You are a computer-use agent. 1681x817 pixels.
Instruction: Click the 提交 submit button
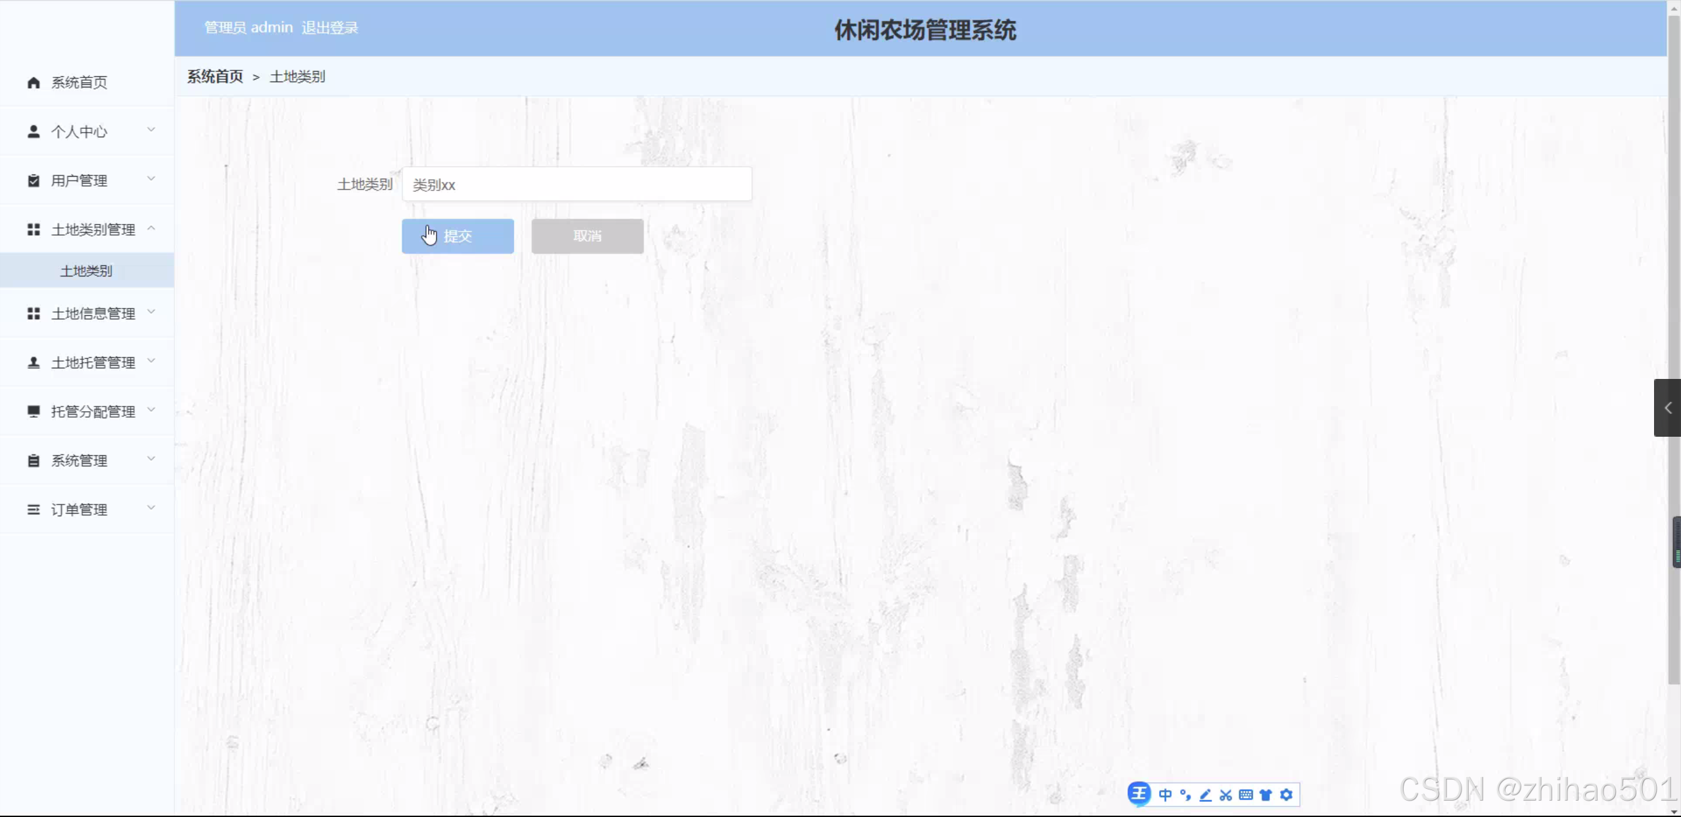[457, 236]
